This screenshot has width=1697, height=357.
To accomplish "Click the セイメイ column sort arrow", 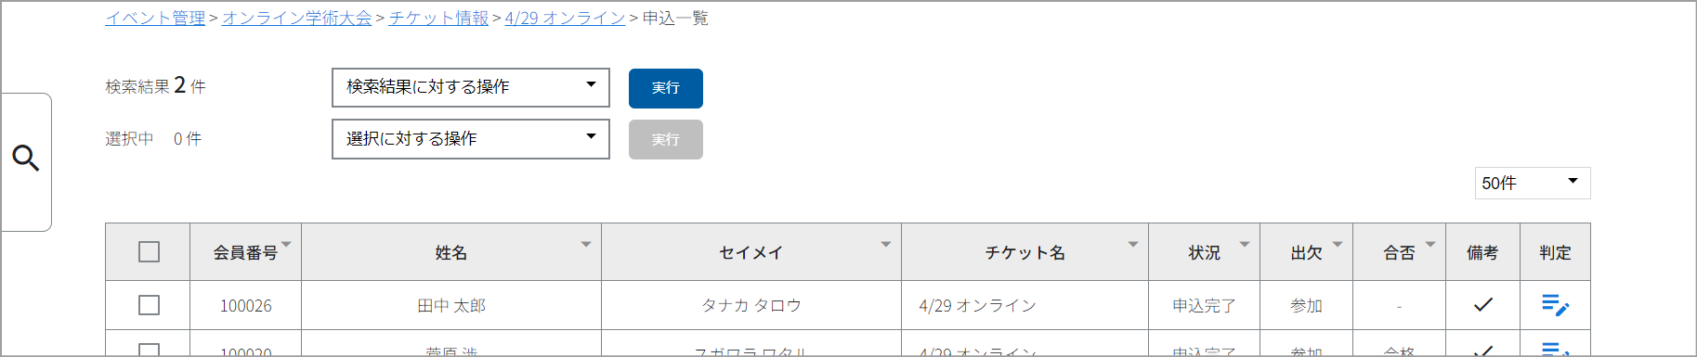I will pos(886,244).
